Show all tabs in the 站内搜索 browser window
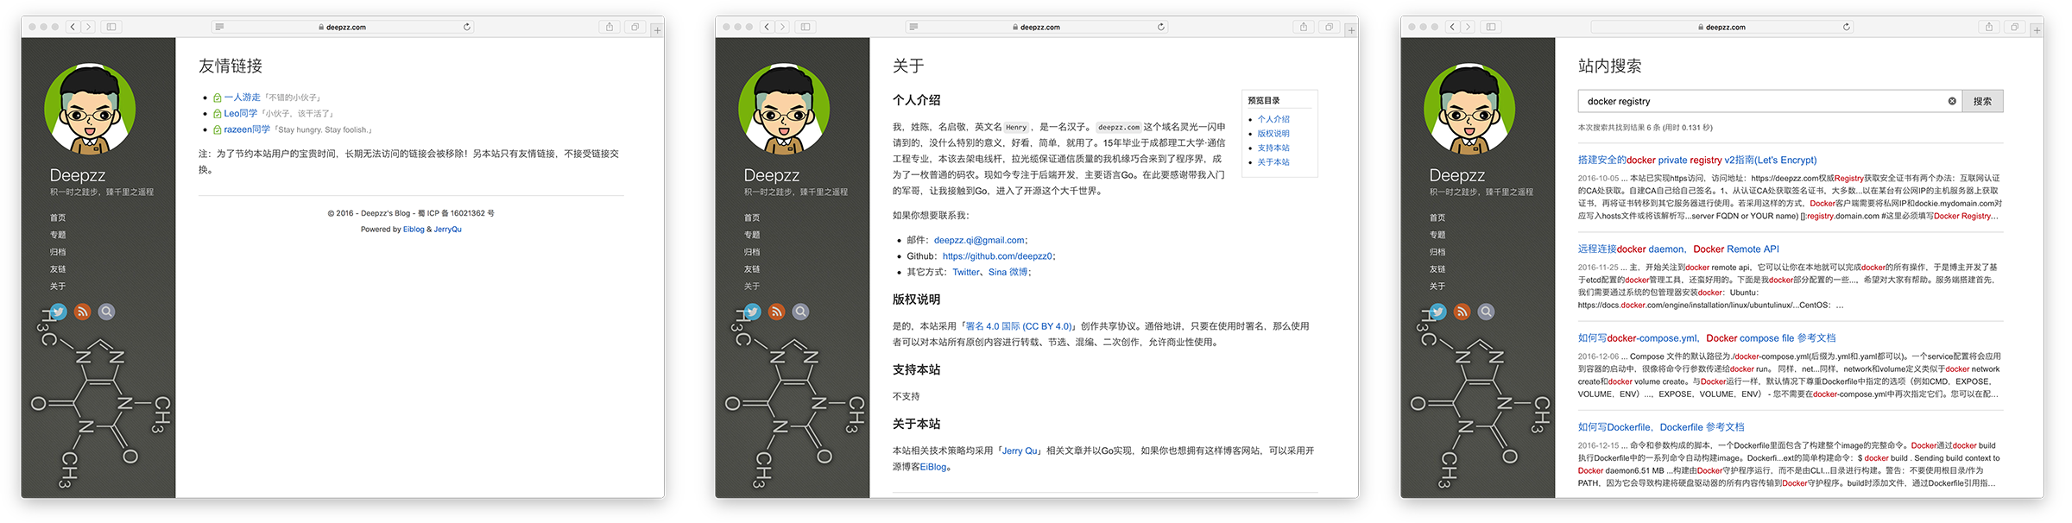The image size is (2072, 523). pyautogui.click(x=2014, y=27)
